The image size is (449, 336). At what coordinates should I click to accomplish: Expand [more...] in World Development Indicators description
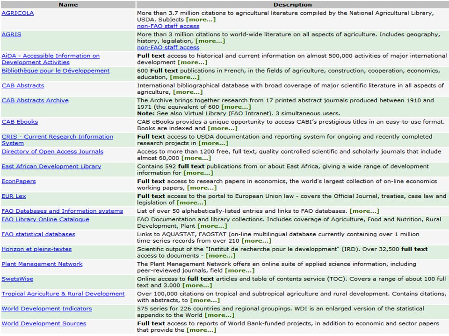[x=219, y=315]
